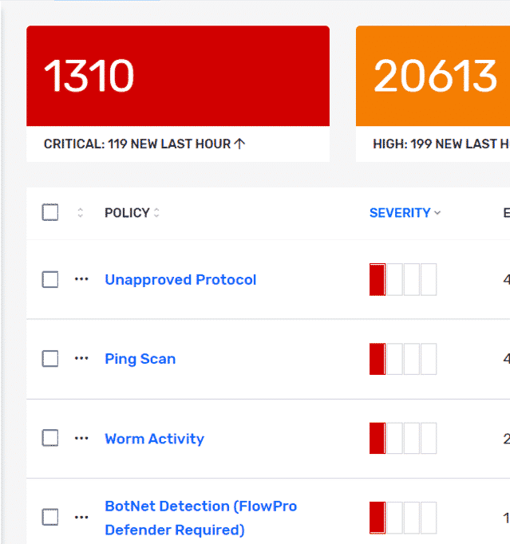The image size is (510, 544).
Task: Open the Worm Activity policy link
Action: click(155, 439)
